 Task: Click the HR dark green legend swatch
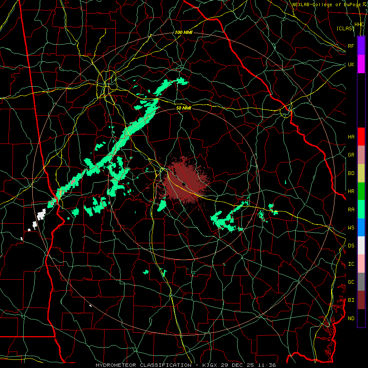361,191
